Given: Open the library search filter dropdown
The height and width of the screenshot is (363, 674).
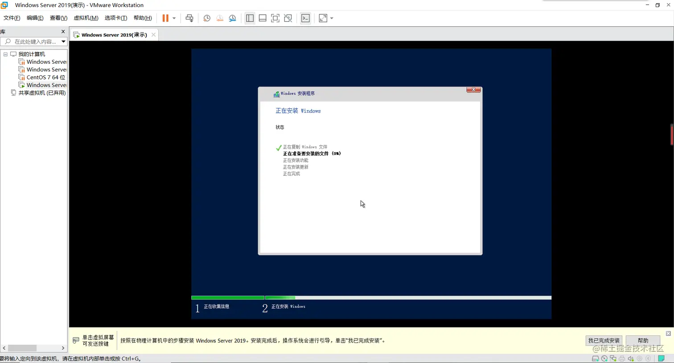Looking at the screenshot, I should [x=63, y=41].
